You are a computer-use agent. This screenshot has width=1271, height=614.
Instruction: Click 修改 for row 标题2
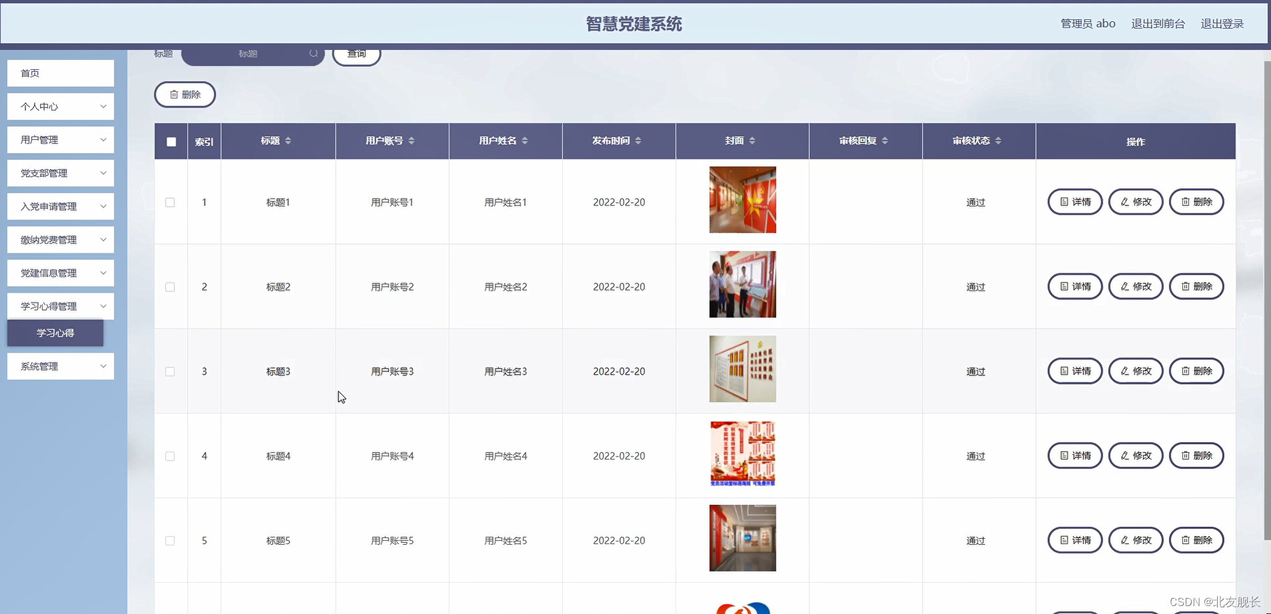[1136, 286]
